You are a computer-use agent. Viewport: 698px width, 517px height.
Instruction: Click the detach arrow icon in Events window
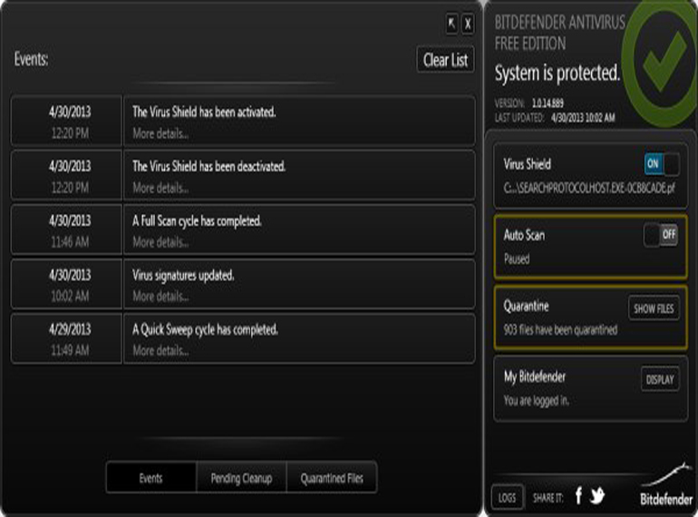[451, 24]
